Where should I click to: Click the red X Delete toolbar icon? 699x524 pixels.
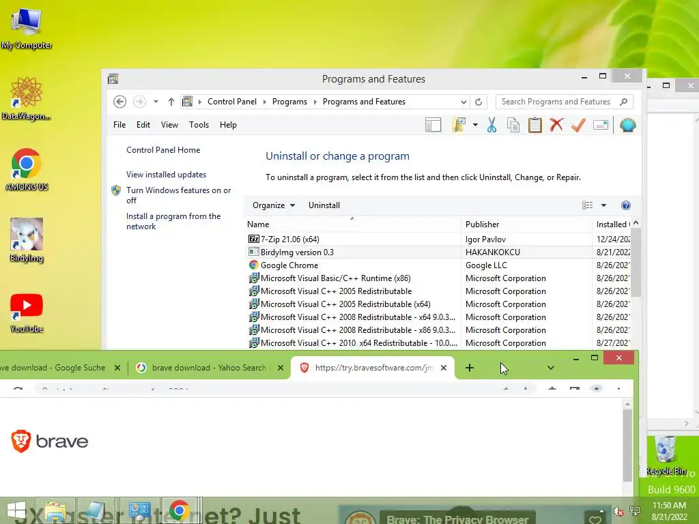[x=556, y=125]
